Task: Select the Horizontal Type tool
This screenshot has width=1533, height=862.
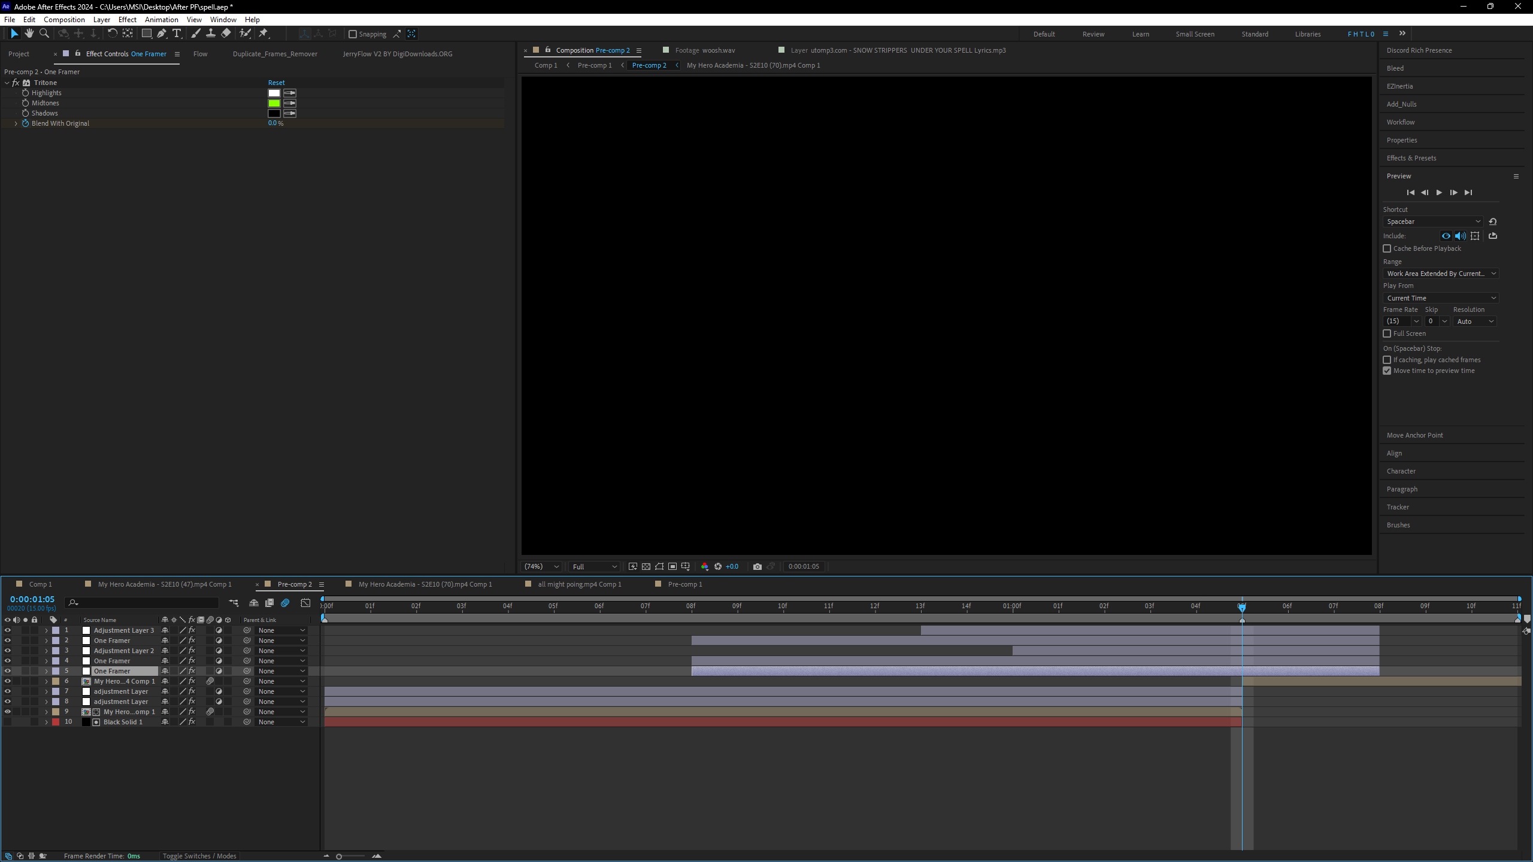Action: pyautogui.click(x=177, y=34)
